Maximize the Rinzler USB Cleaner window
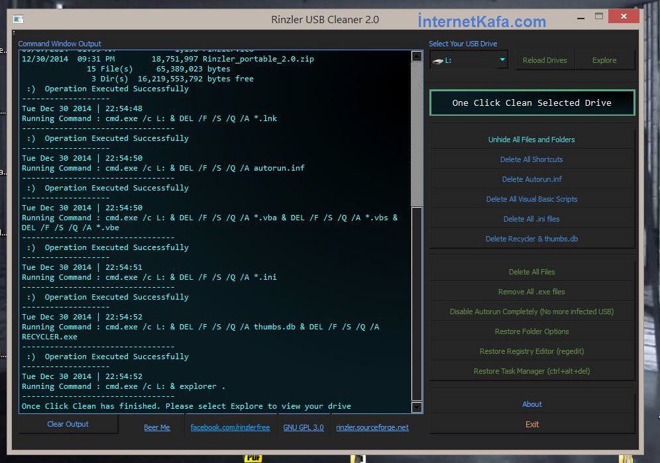Viewport: 660px width, 463px height. 599,17
